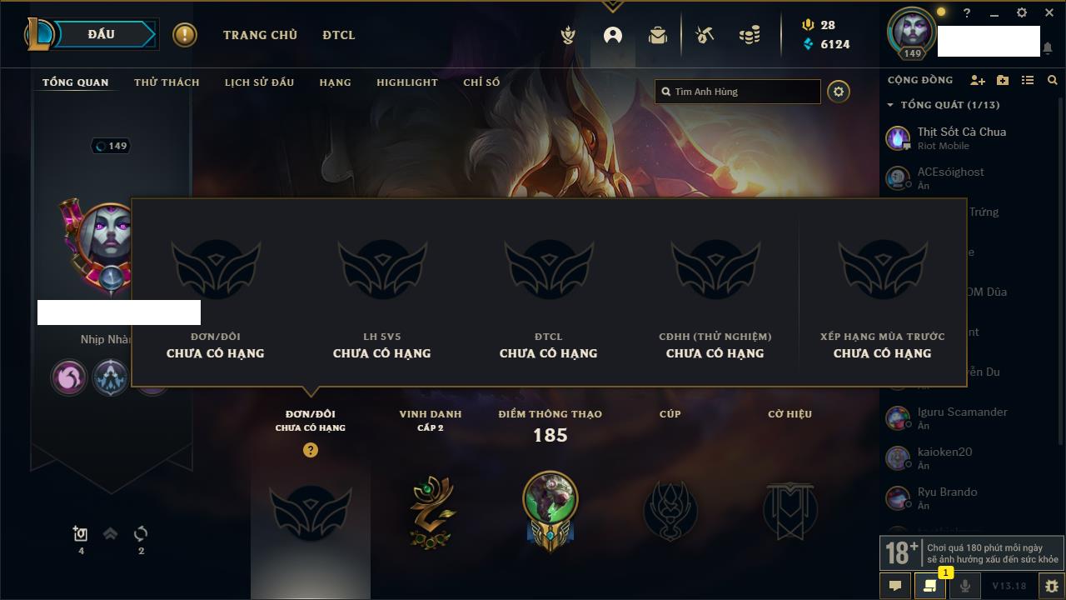Toggle the microphone mute button

[964, 586]
